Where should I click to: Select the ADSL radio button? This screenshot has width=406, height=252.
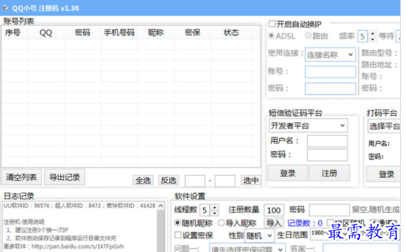click(x=271, y=35)
